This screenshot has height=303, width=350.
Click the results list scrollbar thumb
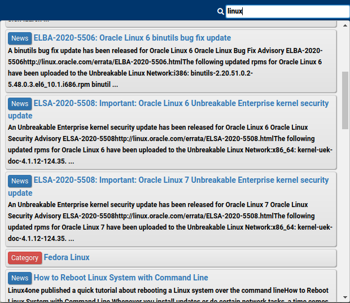coord(345,100)
